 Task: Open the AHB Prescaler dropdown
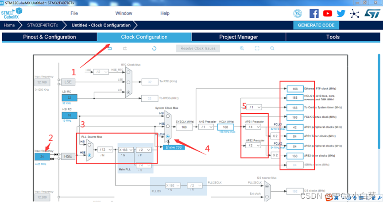point(206,127)
